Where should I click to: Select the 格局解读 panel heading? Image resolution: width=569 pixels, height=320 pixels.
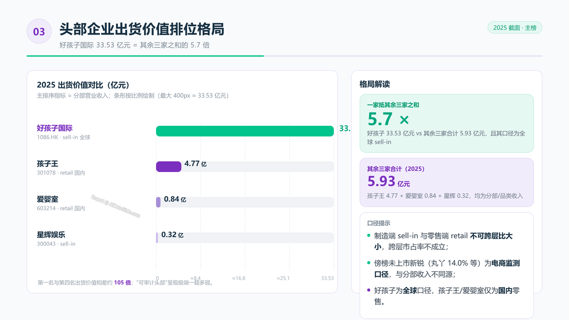375,84
